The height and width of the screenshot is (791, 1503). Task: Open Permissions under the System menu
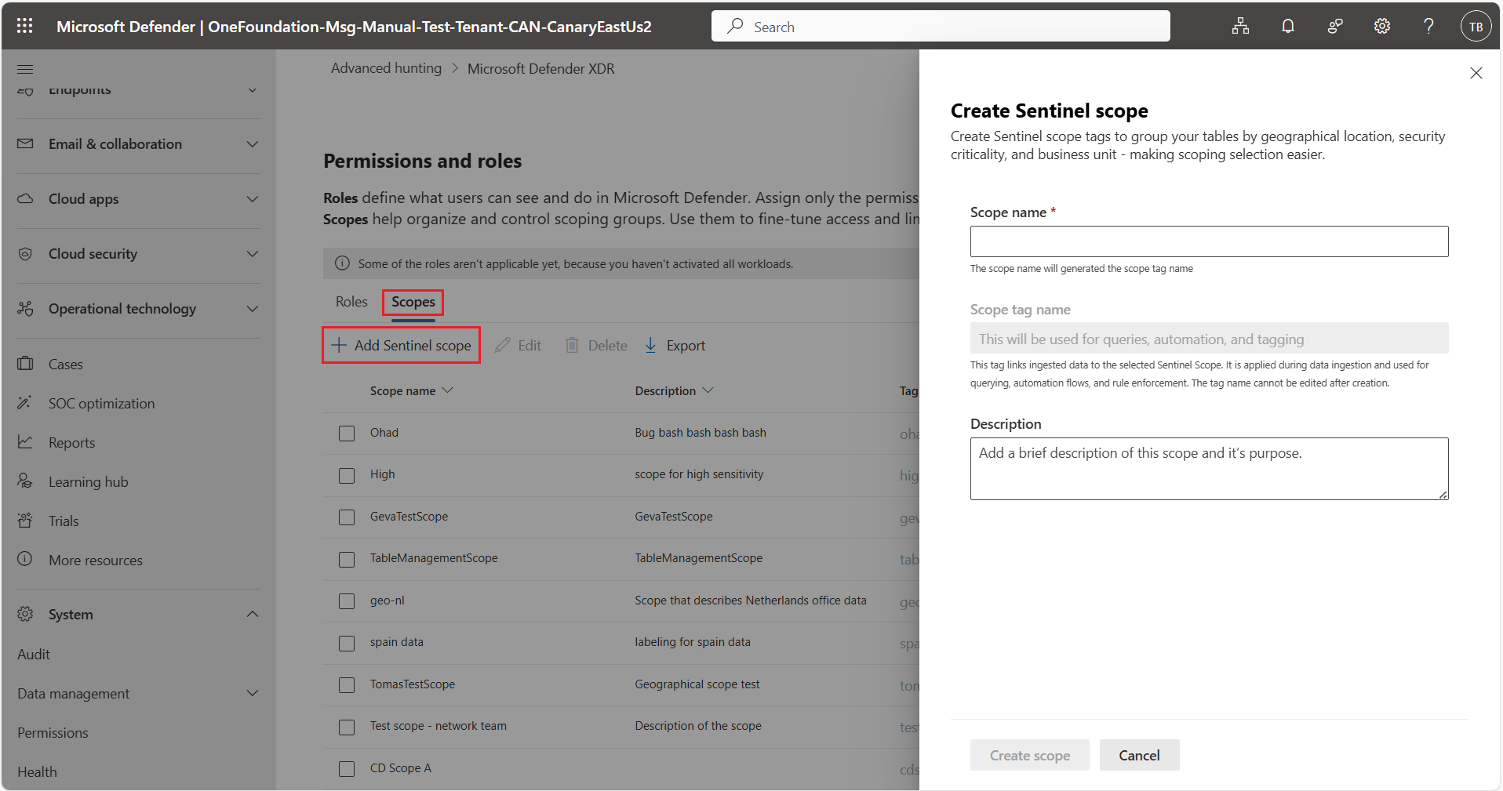click(x=52, y=732)
